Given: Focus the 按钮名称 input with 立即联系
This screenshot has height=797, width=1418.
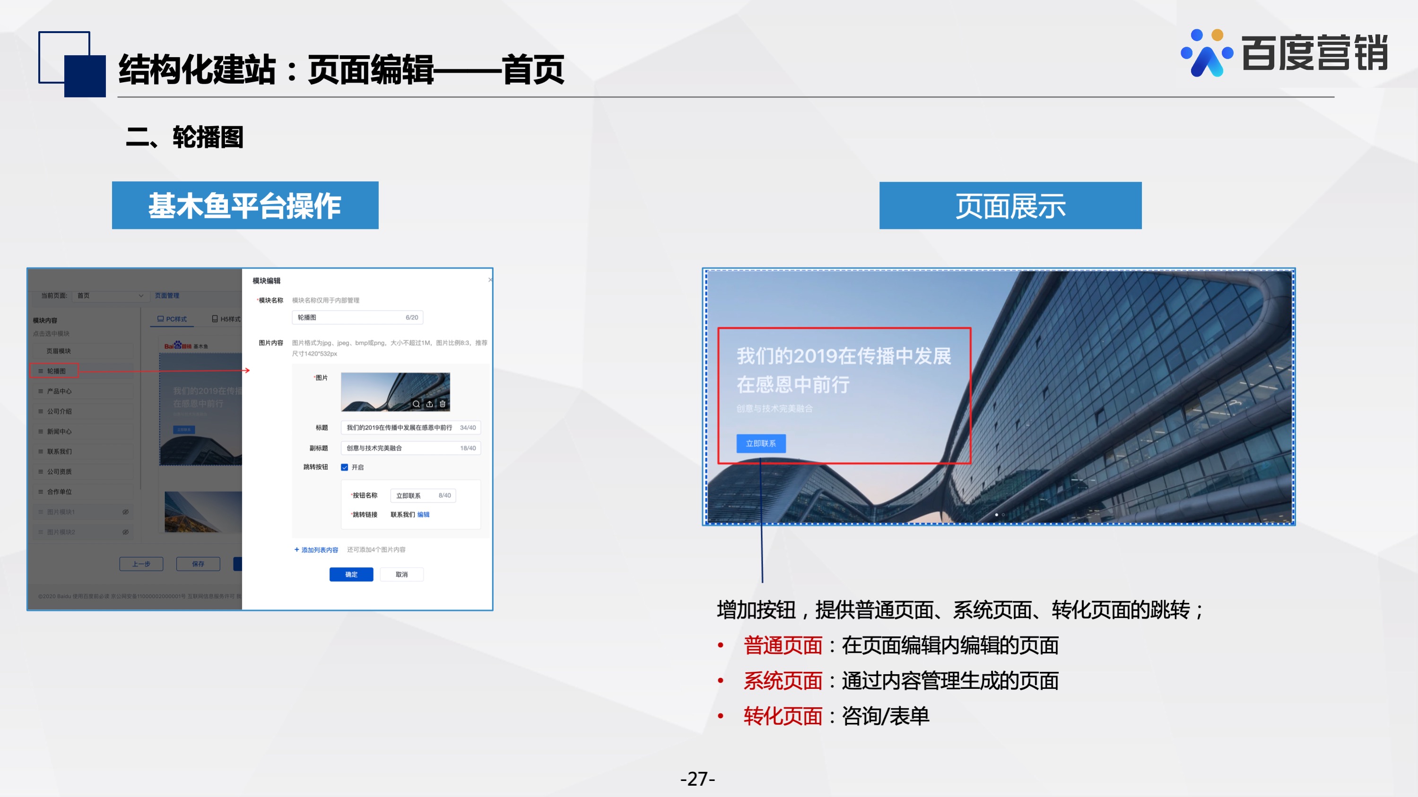Looking at the screenshot, I should click(423, 496).
